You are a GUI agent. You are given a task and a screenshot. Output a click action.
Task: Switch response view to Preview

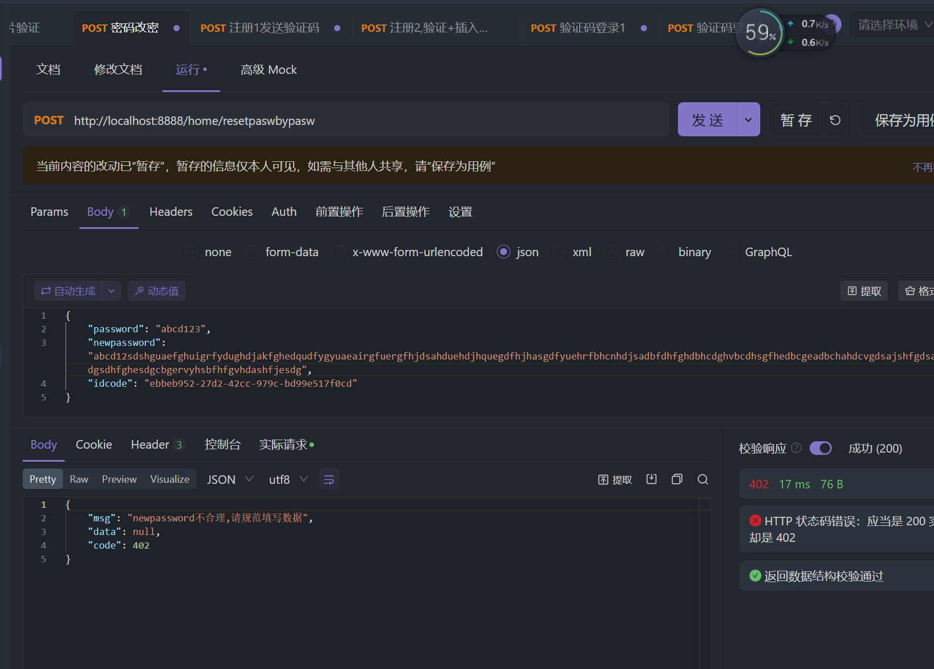[119, 479]
